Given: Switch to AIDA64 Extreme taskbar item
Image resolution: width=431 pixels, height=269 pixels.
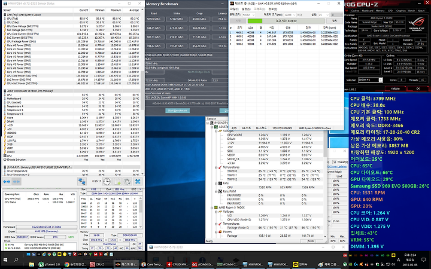Looking at the screenshot, I should point(202,264).
